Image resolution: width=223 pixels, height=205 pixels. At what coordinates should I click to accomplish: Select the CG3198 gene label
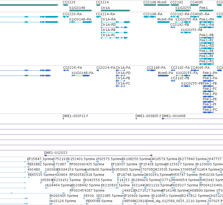coord(150,2)
